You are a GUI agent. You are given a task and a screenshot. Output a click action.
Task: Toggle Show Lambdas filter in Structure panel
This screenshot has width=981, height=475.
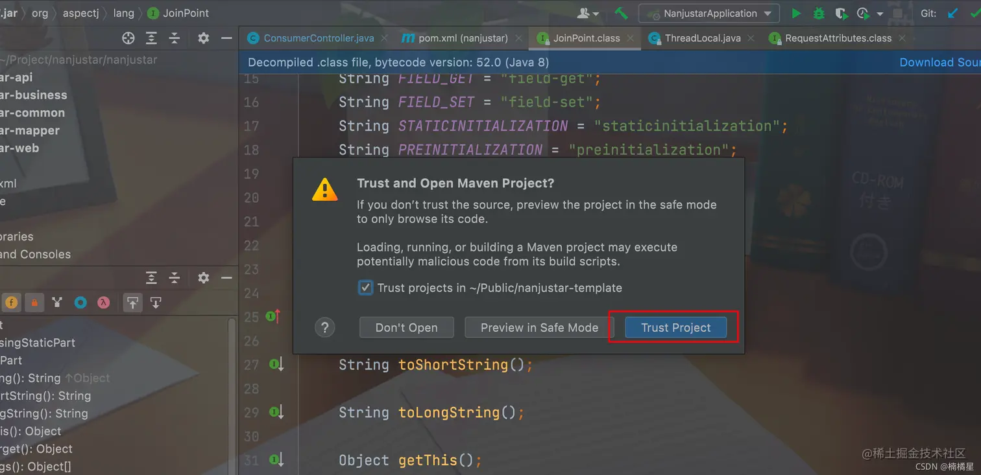103,303
